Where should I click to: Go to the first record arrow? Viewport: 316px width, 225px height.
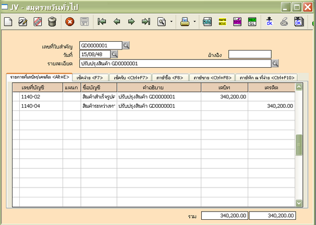coord(102,21)
